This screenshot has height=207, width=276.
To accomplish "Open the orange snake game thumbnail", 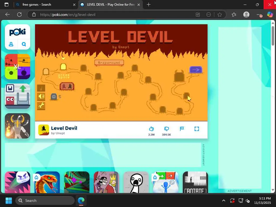I will pyautogui.click(x=47, y=182).
